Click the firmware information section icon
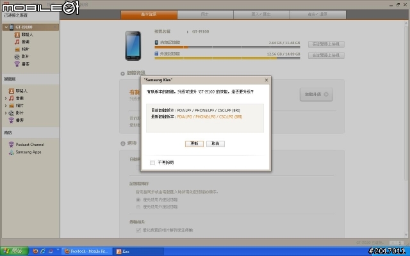 click(122, 74)
